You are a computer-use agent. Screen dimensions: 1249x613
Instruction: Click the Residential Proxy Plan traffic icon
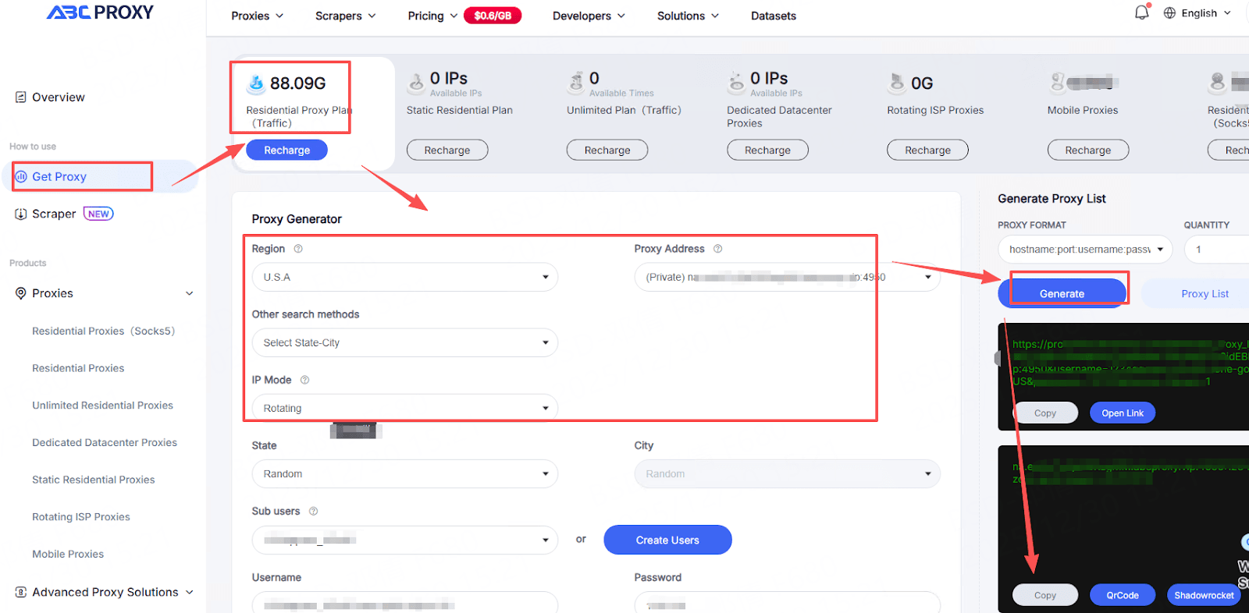click(256, 83)
